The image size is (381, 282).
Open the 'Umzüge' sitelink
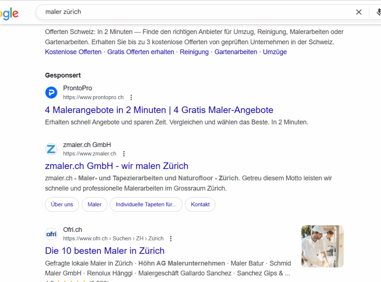coord(275,52)
